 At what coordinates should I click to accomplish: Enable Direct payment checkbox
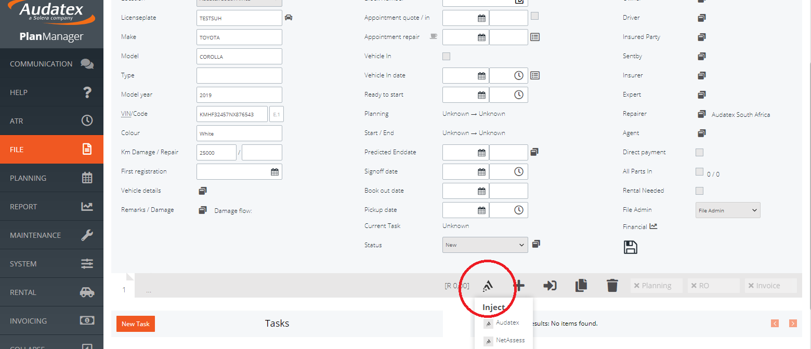tap(699, 152)
